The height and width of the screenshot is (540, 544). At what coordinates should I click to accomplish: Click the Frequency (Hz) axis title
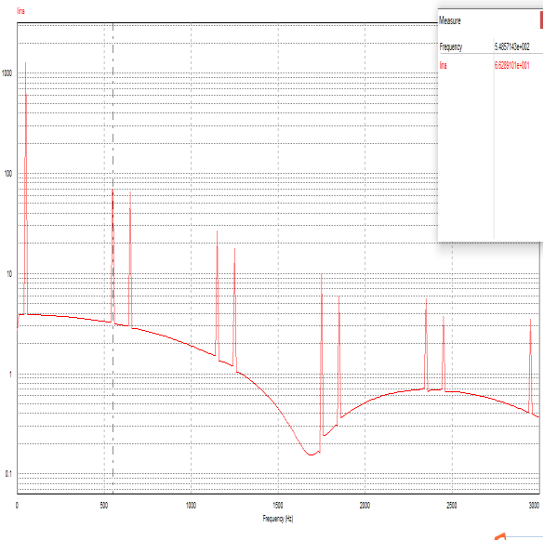point(278,519)
